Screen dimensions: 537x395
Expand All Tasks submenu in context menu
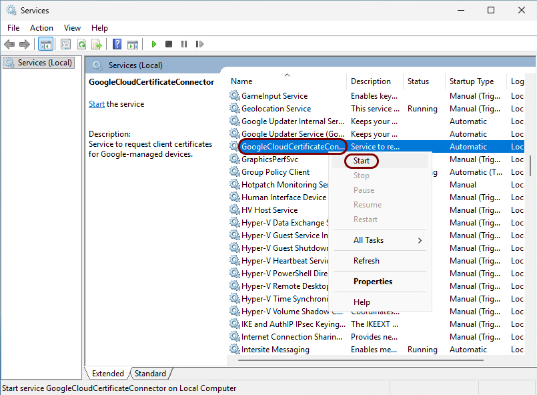(380, 240)
